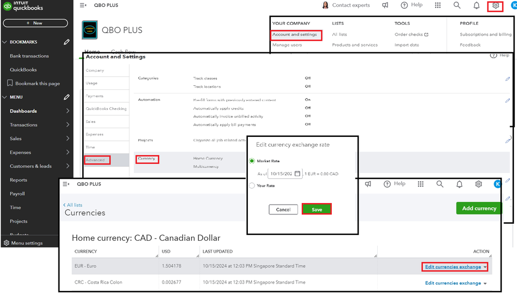Click EUR Edit currencies exchange link

click(453, 267)
